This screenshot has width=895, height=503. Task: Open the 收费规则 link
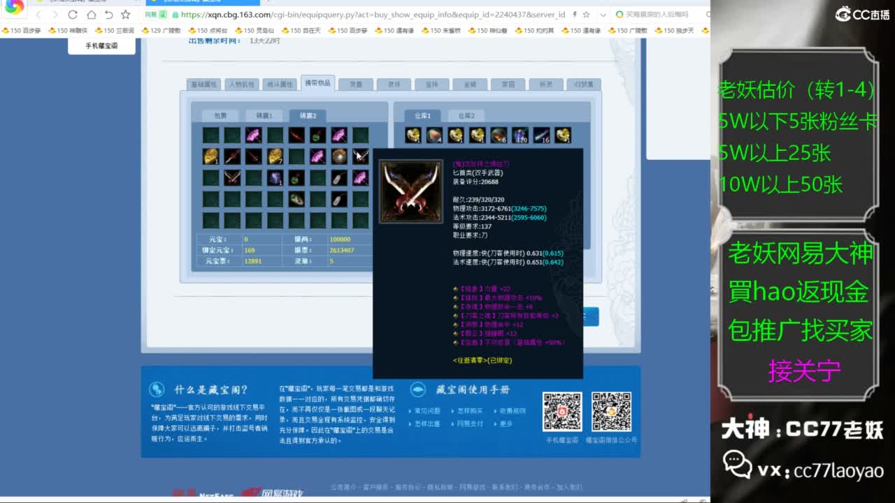pos(513,411)
